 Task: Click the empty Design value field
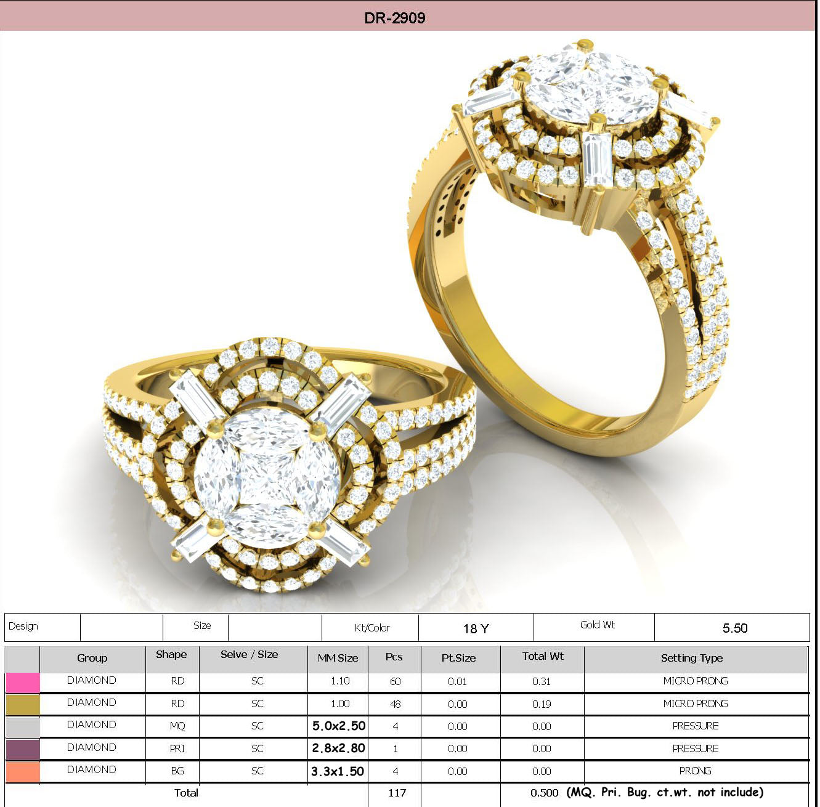pos(121,627)
